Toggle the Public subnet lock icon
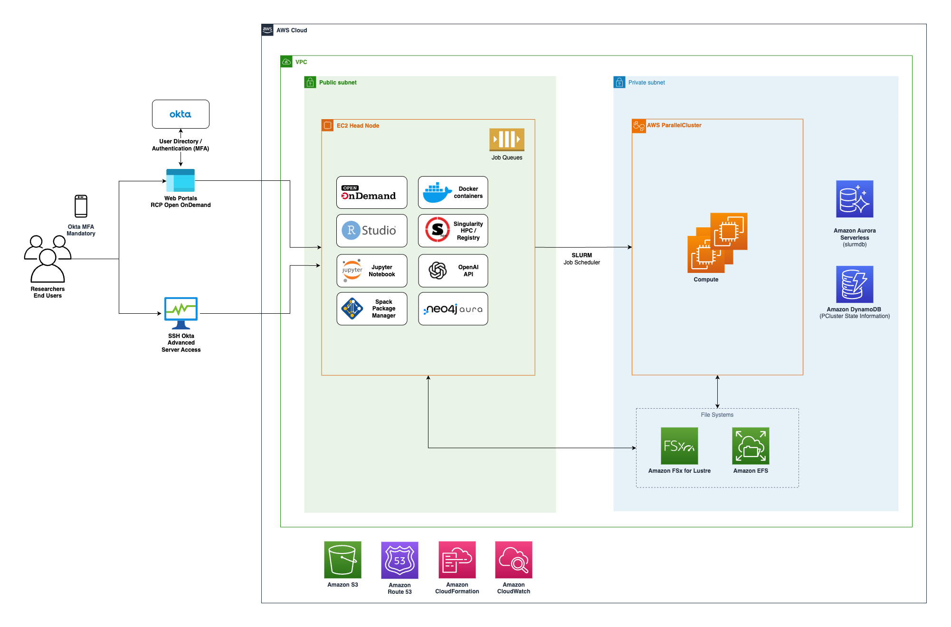 310,82
